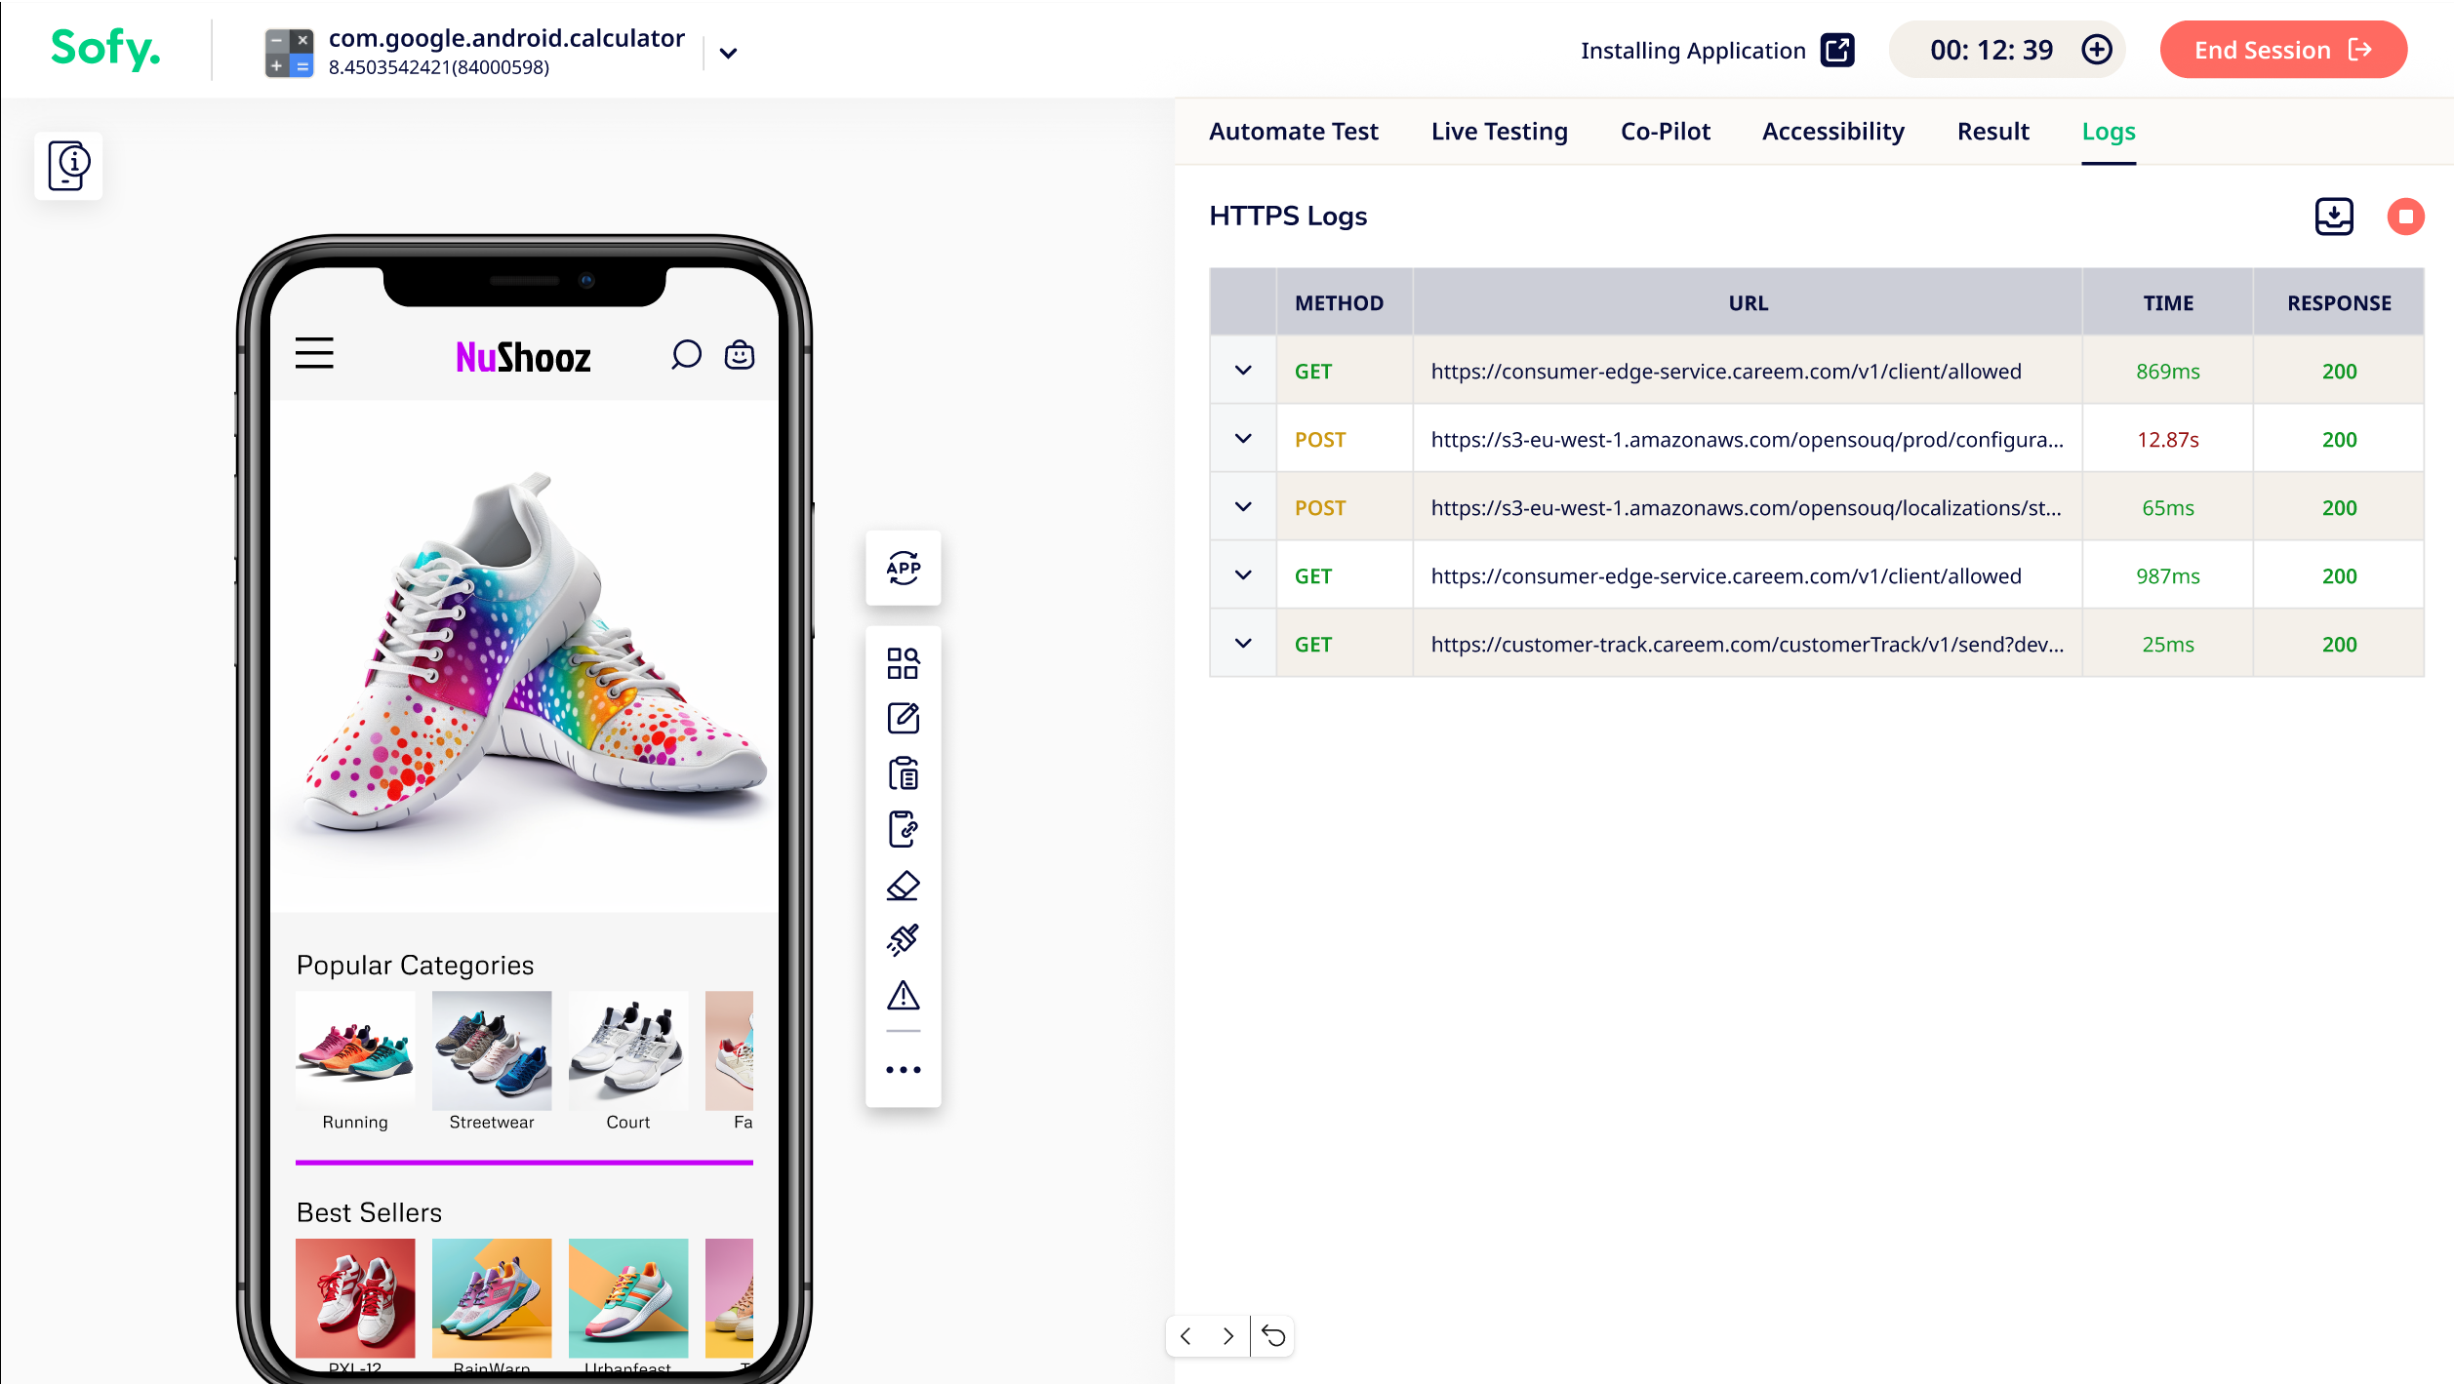Click the edit pencil tool icon
Screen dimensions: 2454x1384
click(x=904, y=719)
